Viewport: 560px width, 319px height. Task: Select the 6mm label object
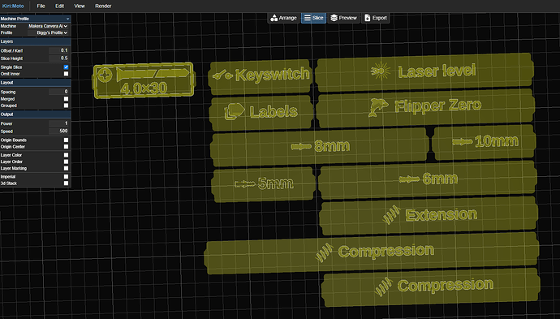point(428,179)
